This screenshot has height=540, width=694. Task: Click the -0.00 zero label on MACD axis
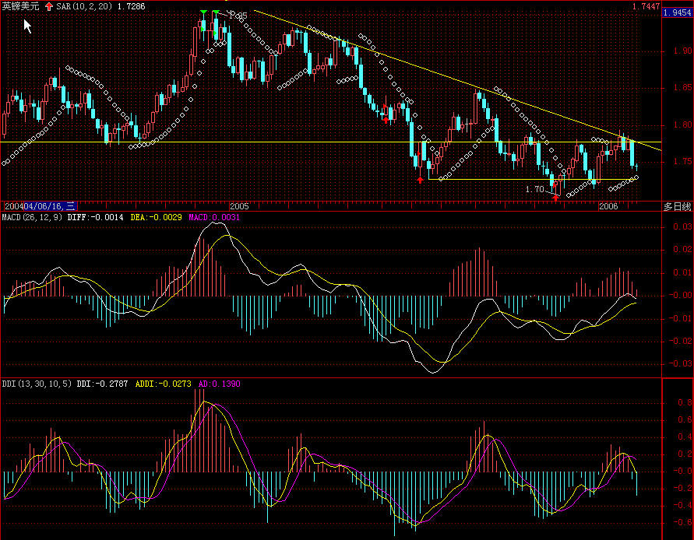680,296
